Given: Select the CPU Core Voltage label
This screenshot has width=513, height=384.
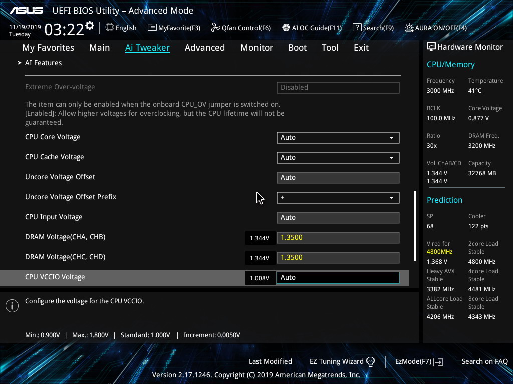Looking at the screenshot, I should [53, 137].
